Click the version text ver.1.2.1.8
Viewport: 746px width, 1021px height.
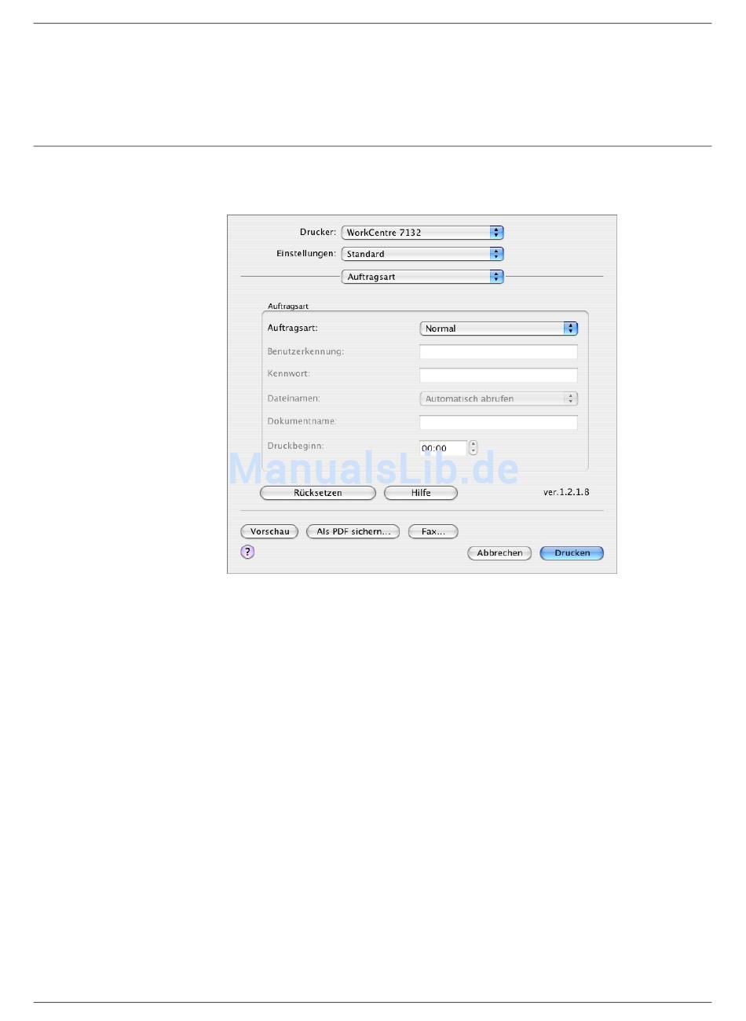(x=566, y=492)
